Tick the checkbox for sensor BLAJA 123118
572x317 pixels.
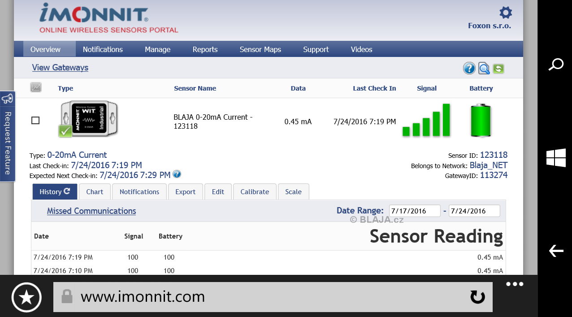click(35, 120)
